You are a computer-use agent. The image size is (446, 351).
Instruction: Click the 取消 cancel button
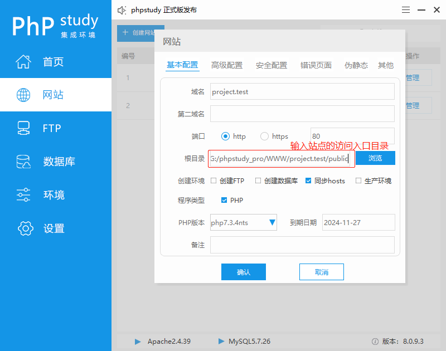pos(322,272)
